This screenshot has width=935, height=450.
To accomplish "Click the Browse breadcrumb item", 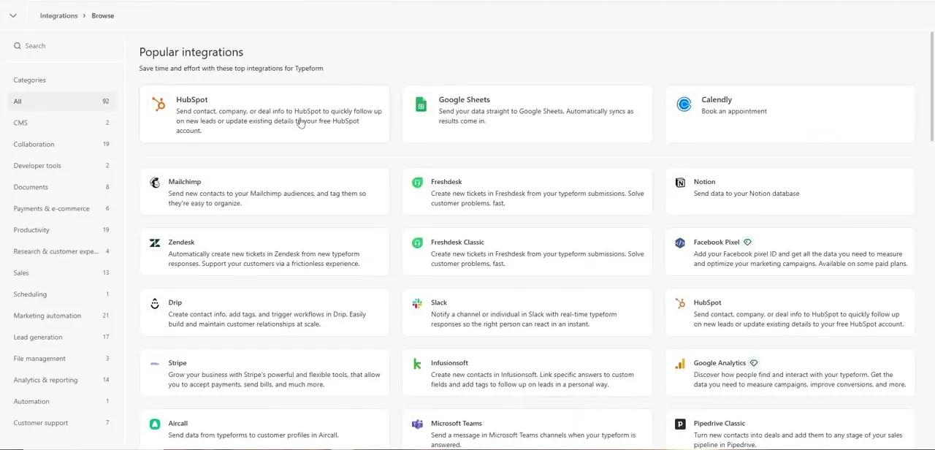I will point(103,15).
